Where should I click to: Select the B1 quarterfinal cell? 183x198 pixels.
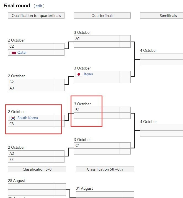97,110
